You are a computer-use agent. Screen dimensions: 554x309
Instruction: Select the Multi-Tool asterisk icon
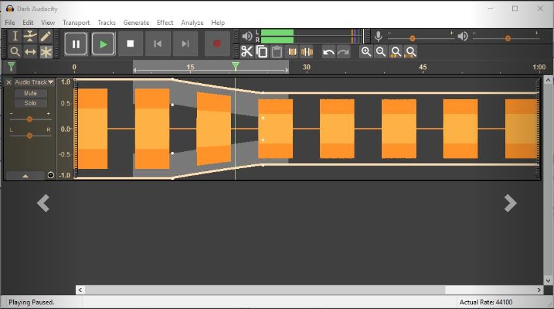pyautogui.click(x=46, y=52)
